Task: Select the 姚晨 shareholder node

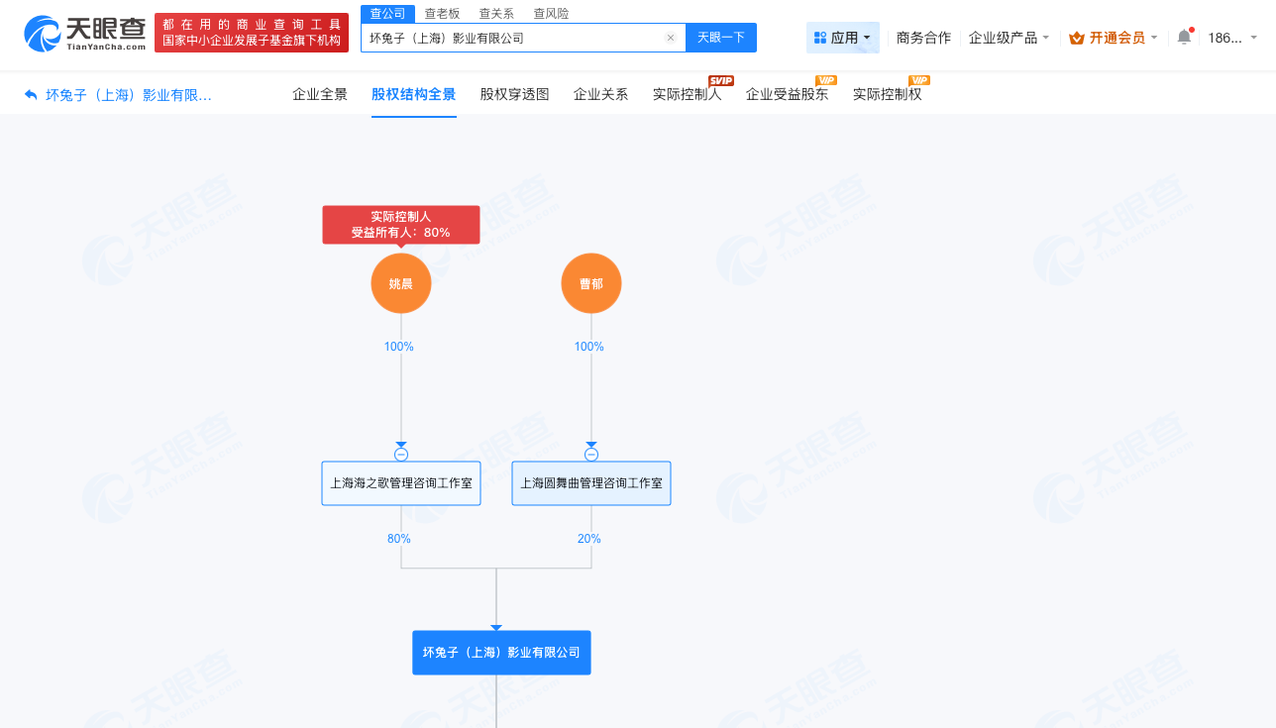Action: (400, 282)
